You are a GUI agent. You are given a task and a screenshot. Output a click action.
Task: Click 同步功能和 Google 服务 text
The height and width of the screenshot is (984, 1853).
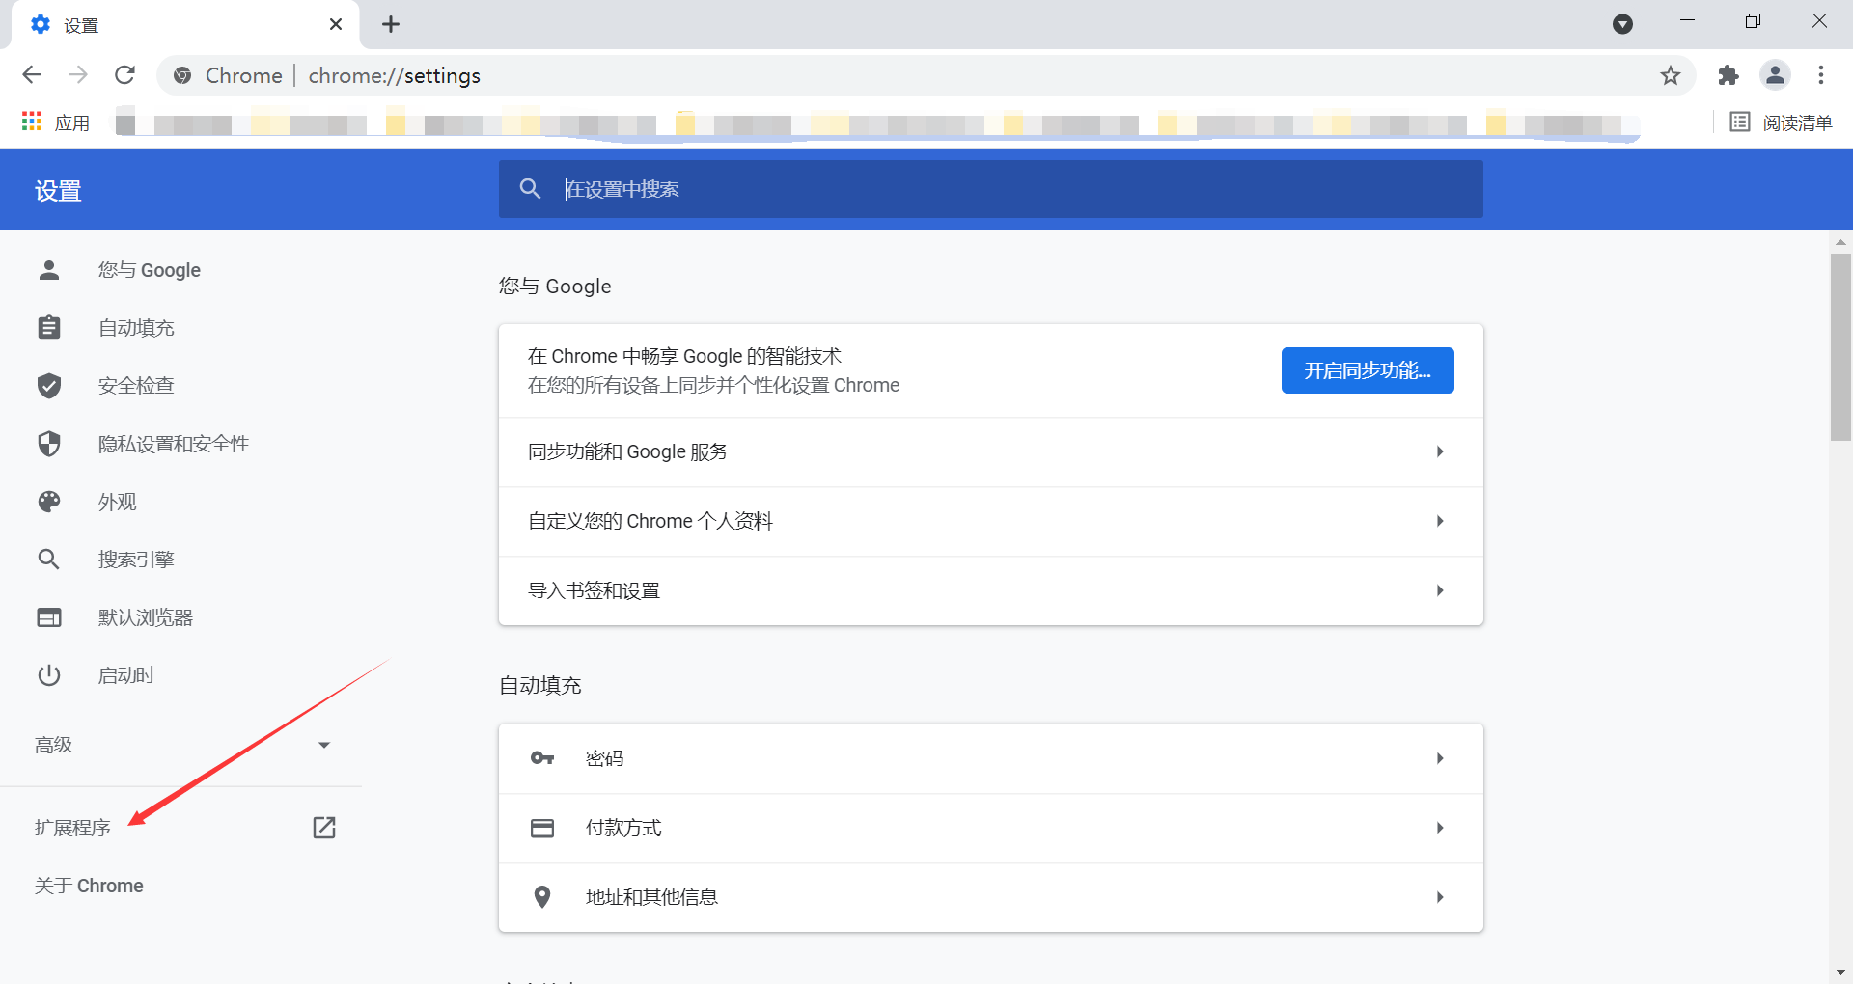(x=628, y=451)
